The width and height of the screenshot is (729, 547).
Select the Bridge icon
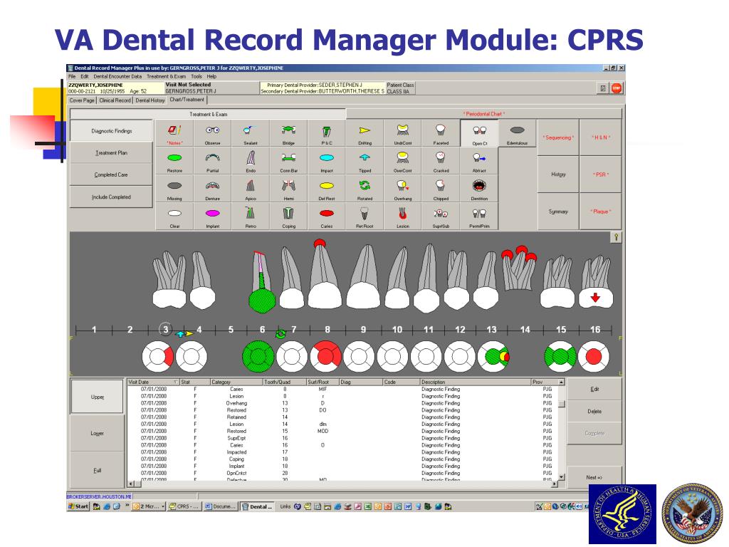pos(289,133)
